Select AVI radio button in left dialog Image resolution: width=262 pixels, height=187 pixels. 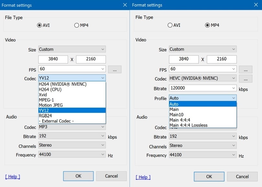point(40,25)
